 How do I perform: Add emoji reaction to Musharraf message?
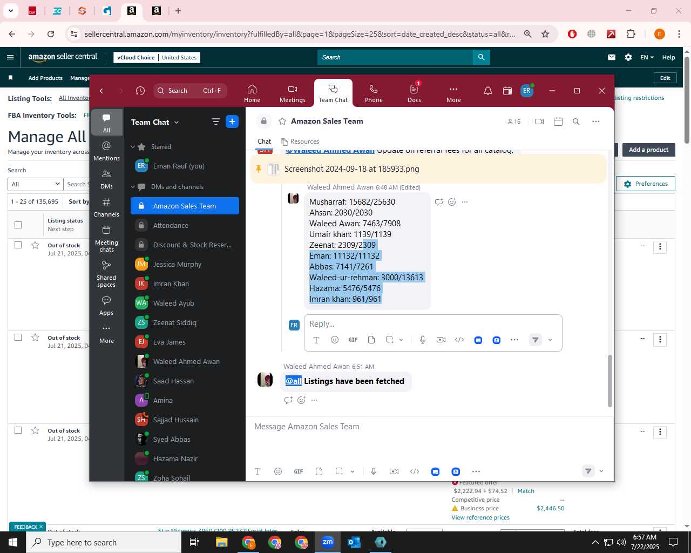pos(452,202)
